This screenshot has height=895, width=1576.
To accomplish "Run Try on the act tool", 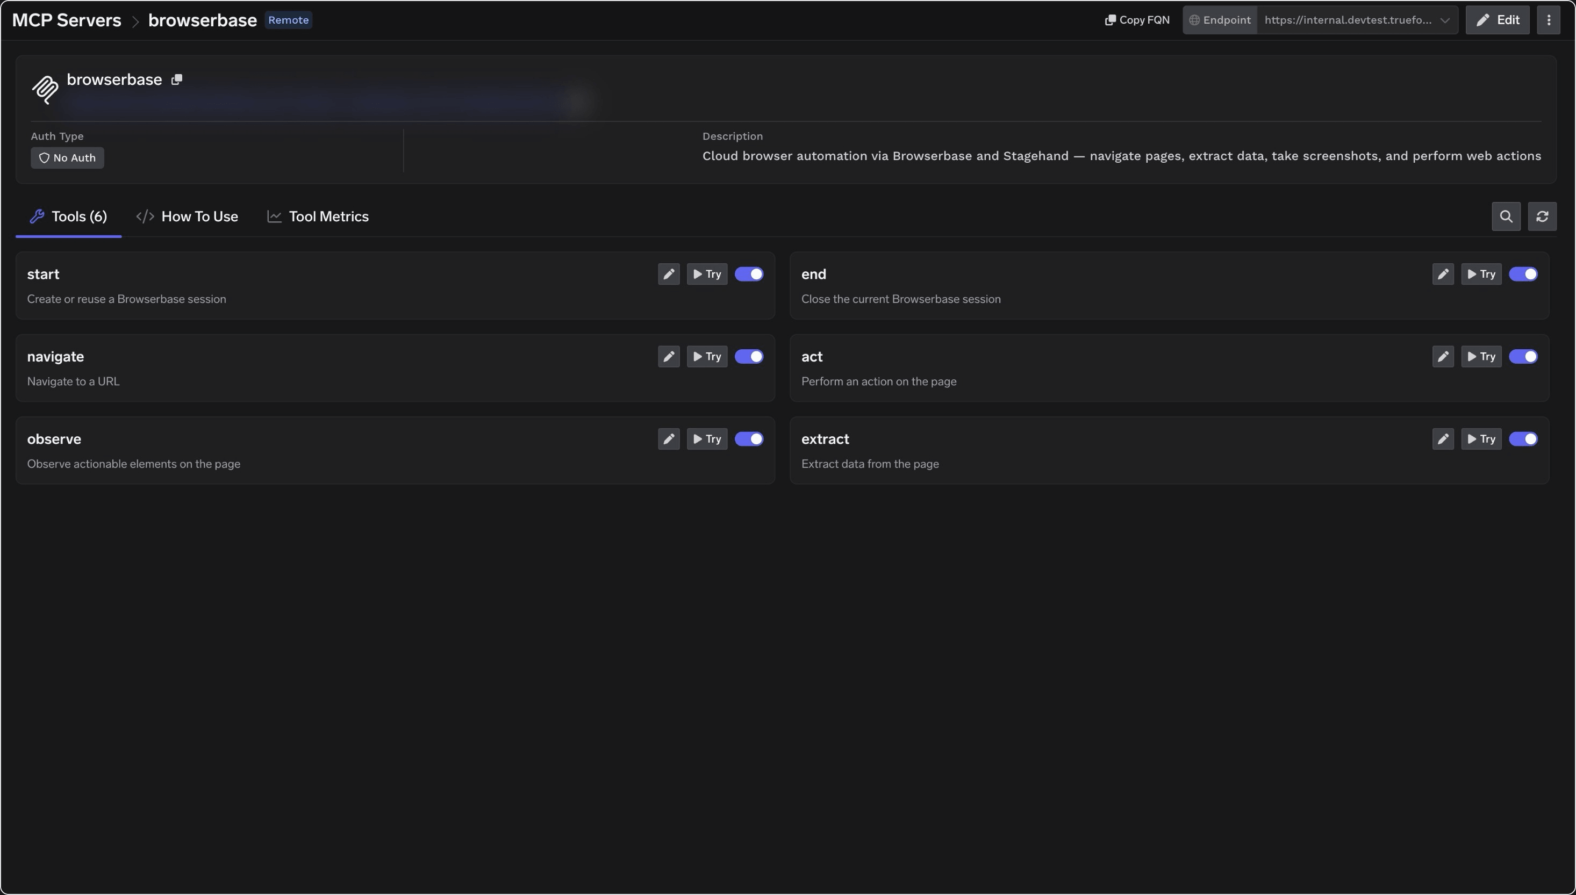I will coord(1481,357).
